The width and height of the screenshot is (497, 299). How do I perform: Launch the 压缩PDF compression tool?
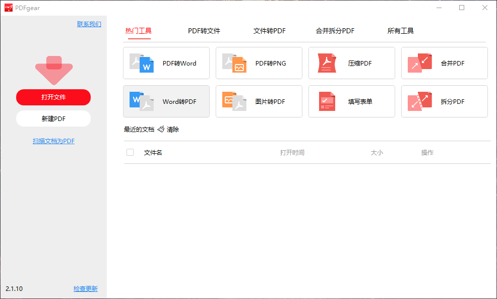coord(351,63)
